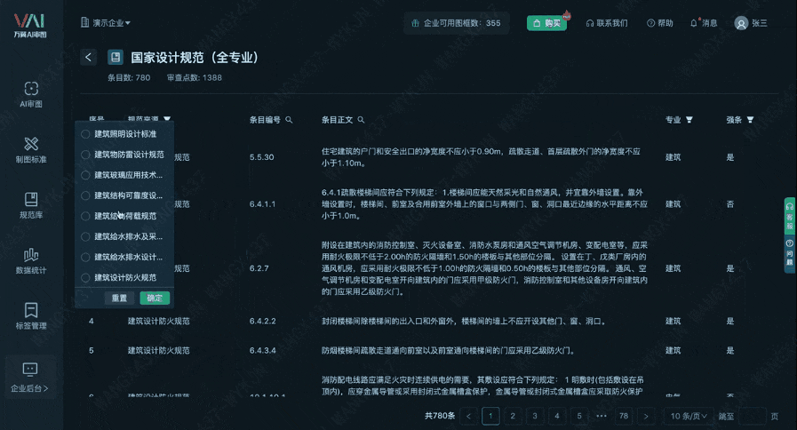Image resolution: width=797 pixels, height=430 pixels.
Task: Expand the 演示企业 company dropdown
Action: (106, 23)
